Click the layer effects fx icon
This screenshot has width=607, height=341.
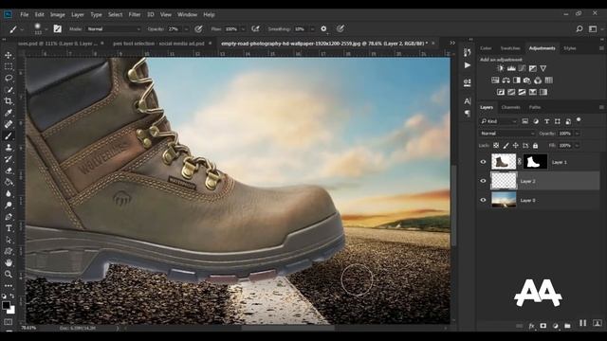(x=531, y=326)
